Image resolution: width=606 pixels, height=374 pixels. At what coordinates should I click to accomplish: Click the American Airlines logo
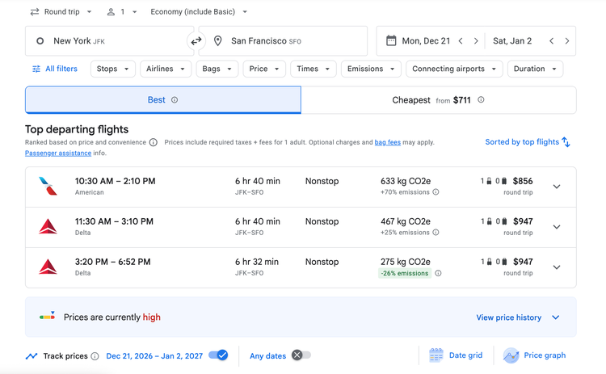48,187
